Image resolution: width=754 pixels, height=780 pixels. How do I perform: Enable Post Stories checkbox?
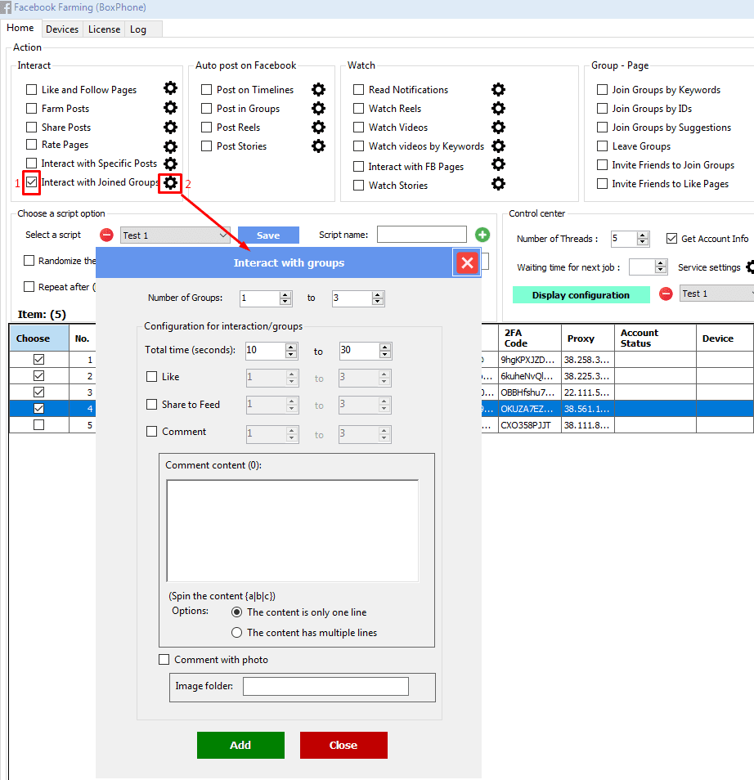click(207, 146)
